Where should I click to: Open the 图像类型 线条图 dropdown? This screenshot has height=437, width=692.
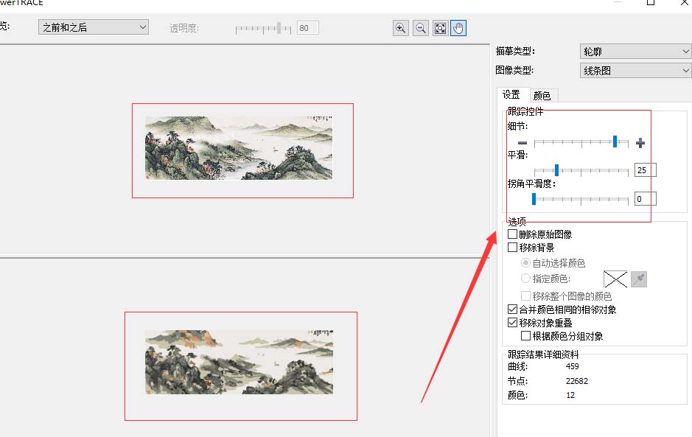click(635, 70)
